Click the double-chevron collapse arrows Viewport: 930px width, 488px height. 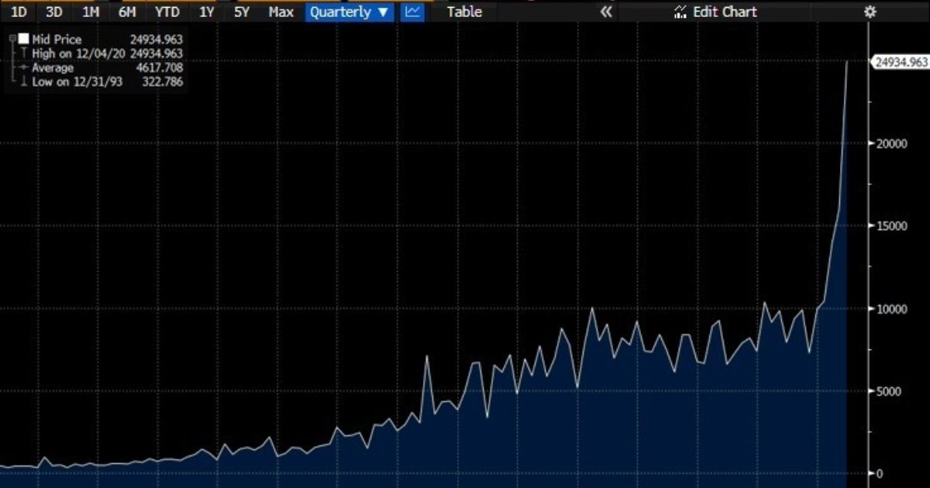click(606, 12)
